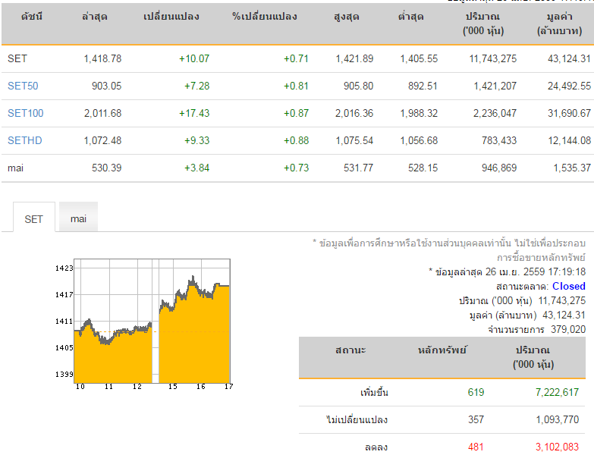Click the ต่ำสุด column header

point(410,16)
